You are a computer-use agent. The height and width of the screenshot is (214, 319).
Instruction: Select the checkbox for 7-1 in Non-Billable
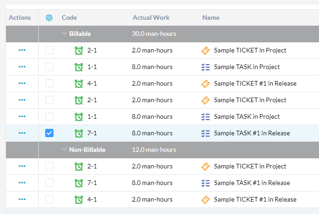coord(49,183)
